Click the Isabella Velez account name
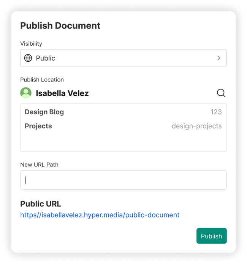Screen dimensions: 247x264 coord(62,93)
